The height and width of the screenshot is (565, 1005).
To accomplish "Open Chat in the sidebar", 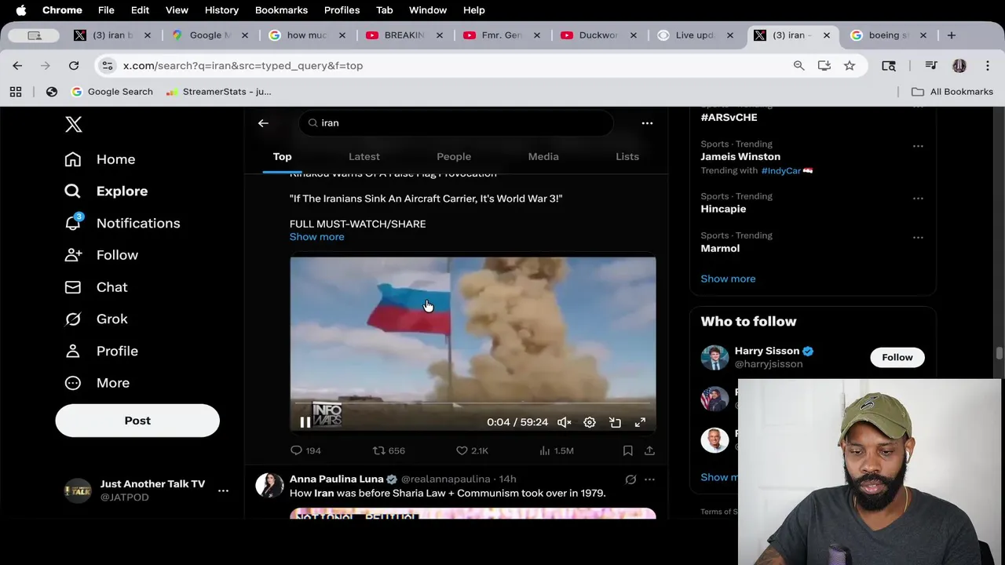I will click(96, 287).
